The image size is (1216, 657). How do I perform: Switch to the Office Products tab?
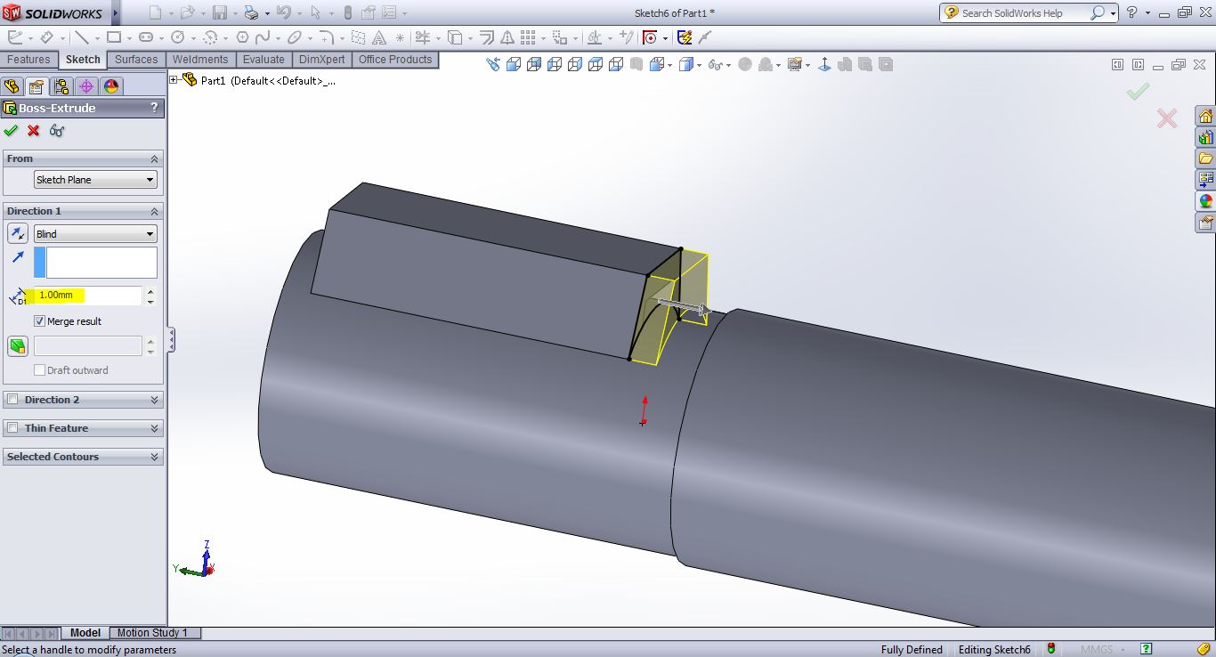click(x=395, y=60)
